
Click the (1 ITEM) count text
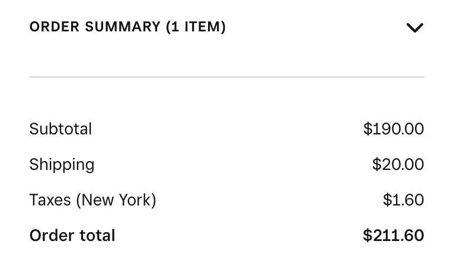[x=196, y=27]
